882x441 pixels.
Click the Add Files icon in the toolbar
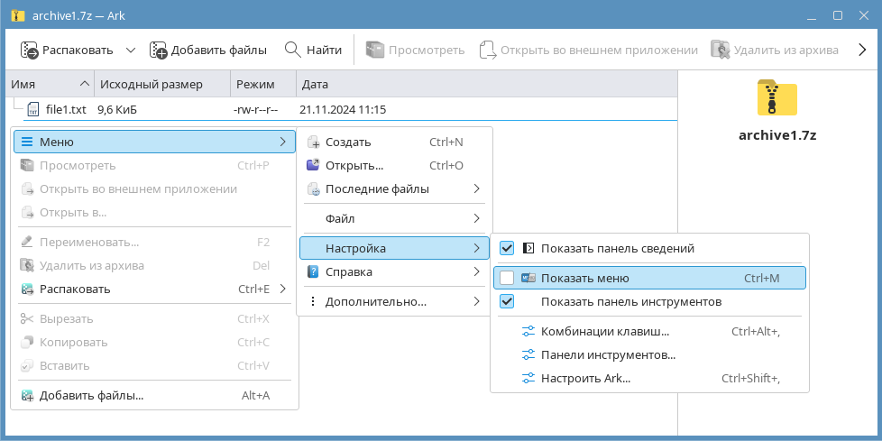tap(159, 51)
